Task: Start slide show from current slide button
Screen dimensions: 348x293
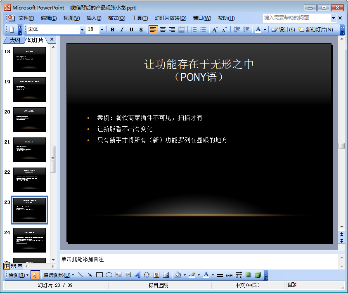Action: pyautogui.click(x=20, y=266)
